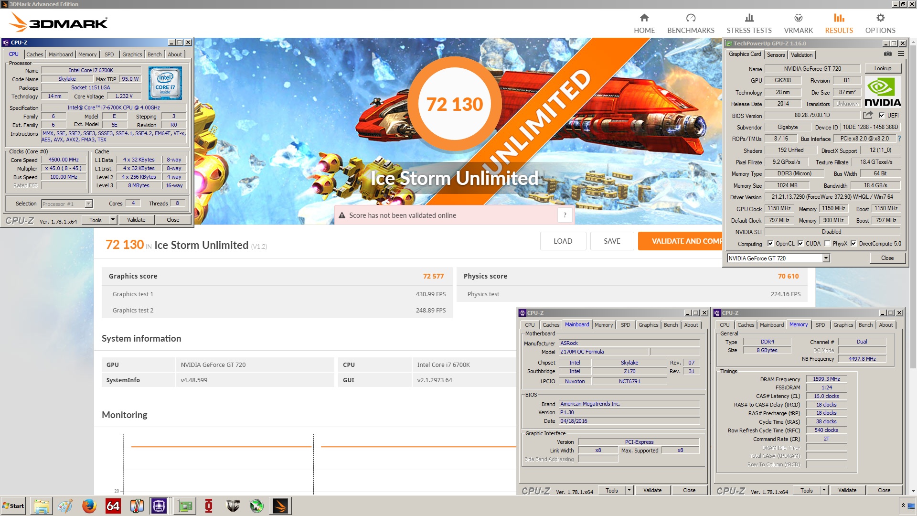Viewport: 917px width, 516px height.
Task: Expand Tools arrow in CPU-Z Mainboard window
Action: (x=629, y=490)
